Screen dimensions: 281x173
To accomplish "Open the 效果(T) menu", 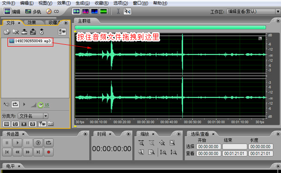I will [x=64, y=3].
